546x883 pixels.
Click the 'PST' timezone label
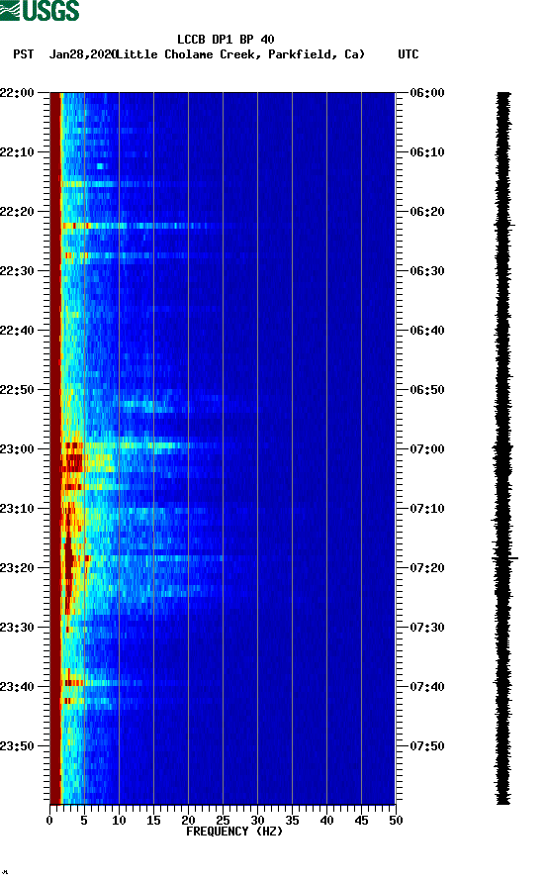[24, 54]
